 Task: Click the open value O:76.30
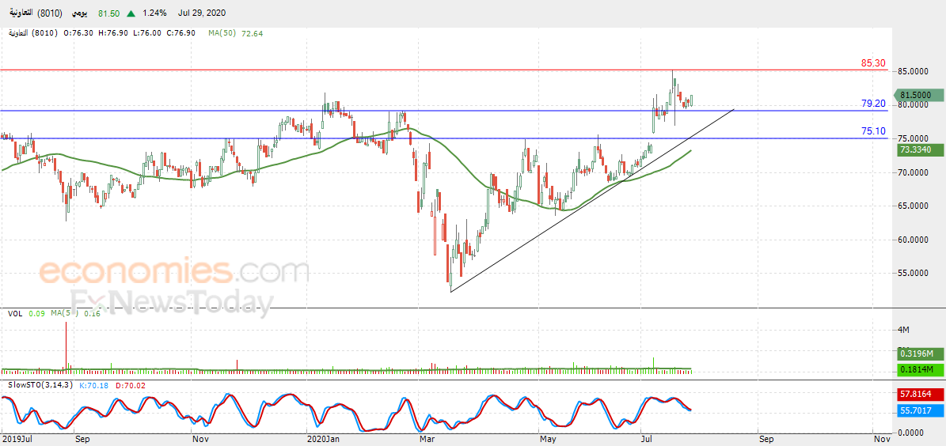click(78, 33)
